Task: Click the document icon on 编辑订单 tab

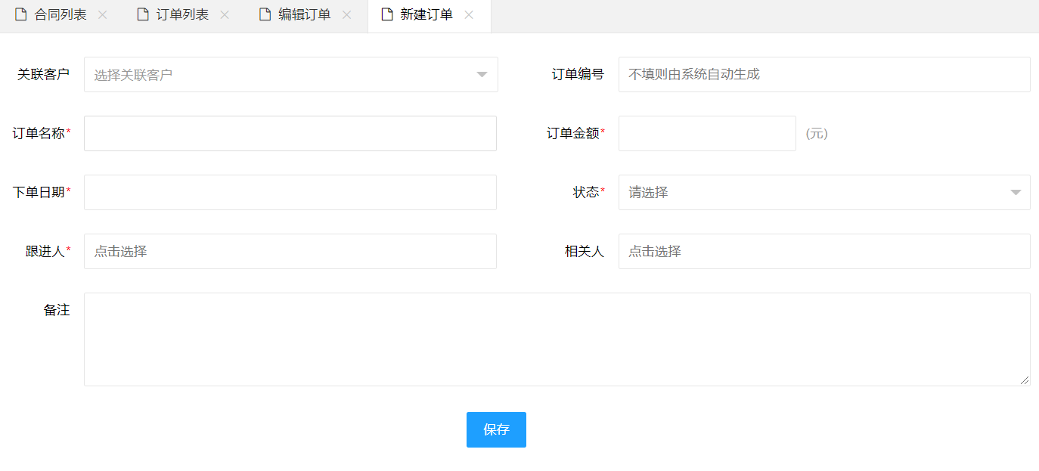Action: [265, 15]
